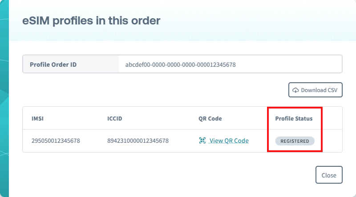Click the QR Code column header
Screen dimensions: 356x197
210,119
